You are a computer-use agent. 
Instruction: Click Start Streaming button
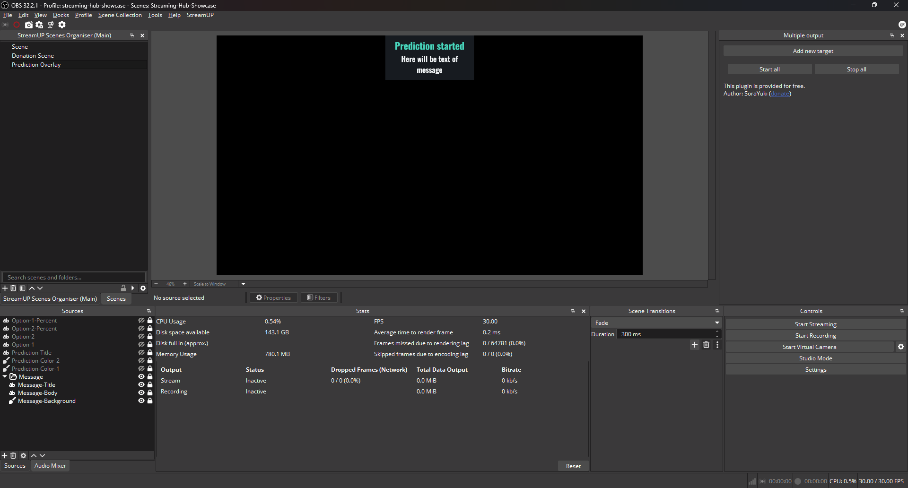click(x=816, y=324)
